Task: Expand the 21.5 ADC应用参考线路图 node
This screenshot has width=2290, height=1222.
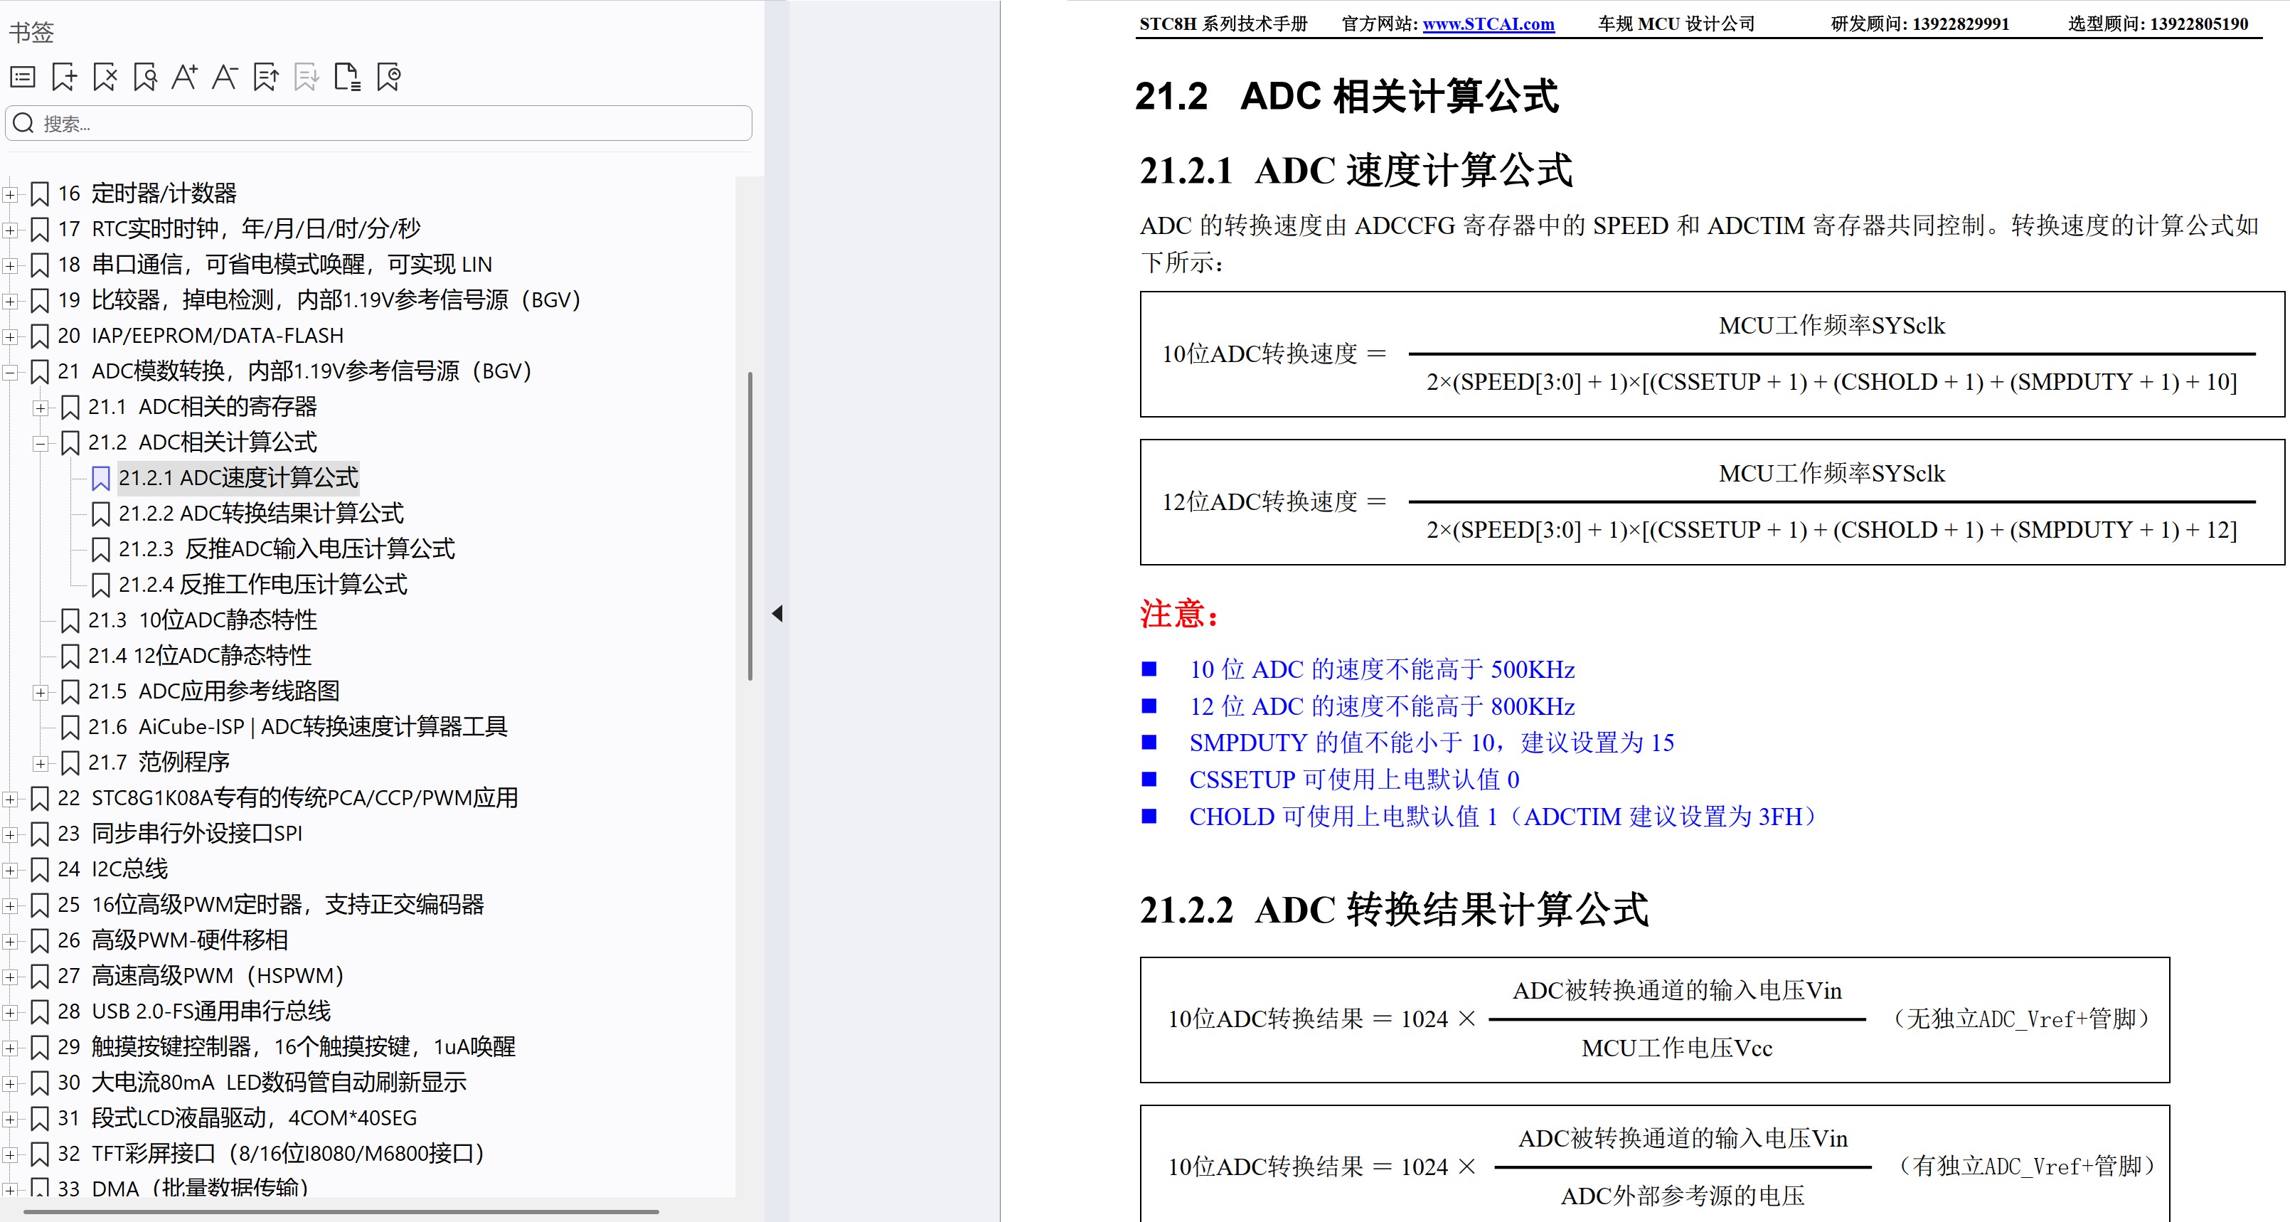Action: (40, 692)
